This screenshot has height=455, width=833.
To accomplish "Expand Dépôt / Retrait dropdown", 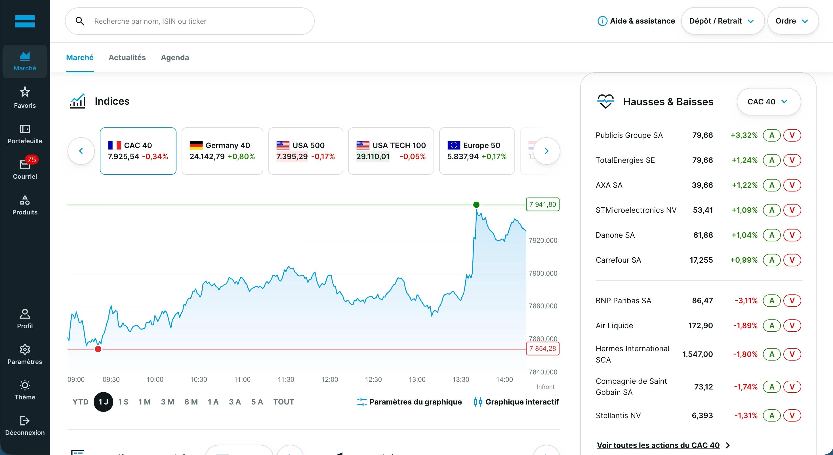I will tap(723, 21).
